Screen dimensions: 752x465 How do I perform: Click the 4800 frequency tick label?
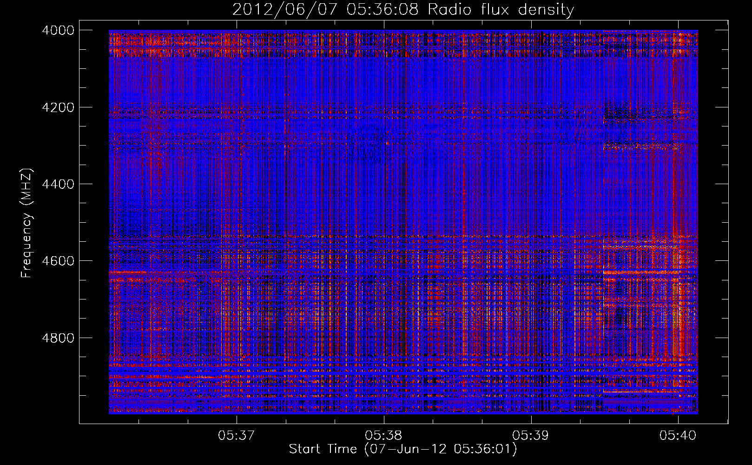coord(58,338)
